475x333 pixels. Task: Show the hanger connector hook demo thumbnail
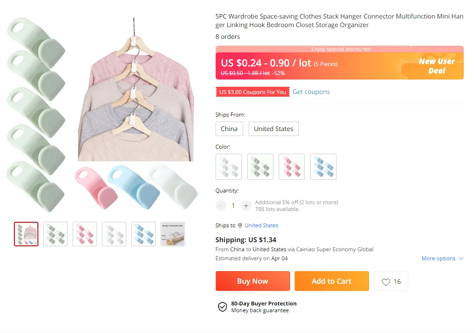[173, 234]
